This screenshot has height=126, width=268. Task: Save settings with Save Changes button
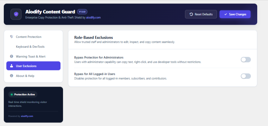tap(235, 14)
